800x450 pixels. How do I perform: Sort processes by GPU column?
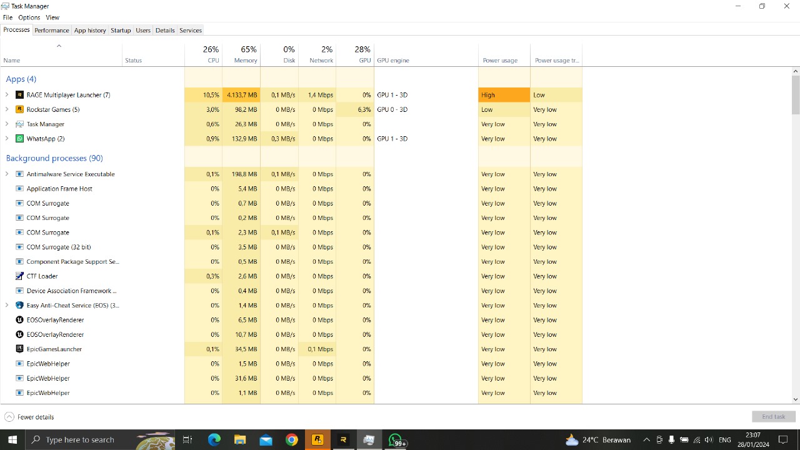[x=355, y=54]
